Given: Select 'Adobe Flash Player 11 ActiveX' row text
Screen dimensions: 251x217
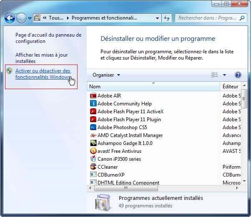Looking at the screenshot, I should 131,112.
